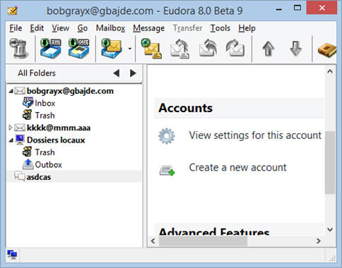Go to next message with down arrow

(x=295, y=49)
